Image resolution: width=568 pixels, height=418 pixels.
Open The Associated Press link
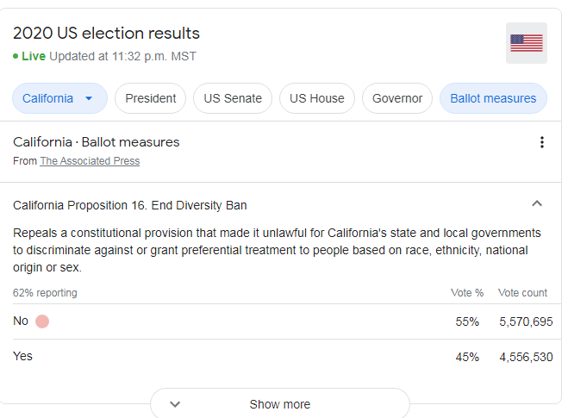pos(90,161)
